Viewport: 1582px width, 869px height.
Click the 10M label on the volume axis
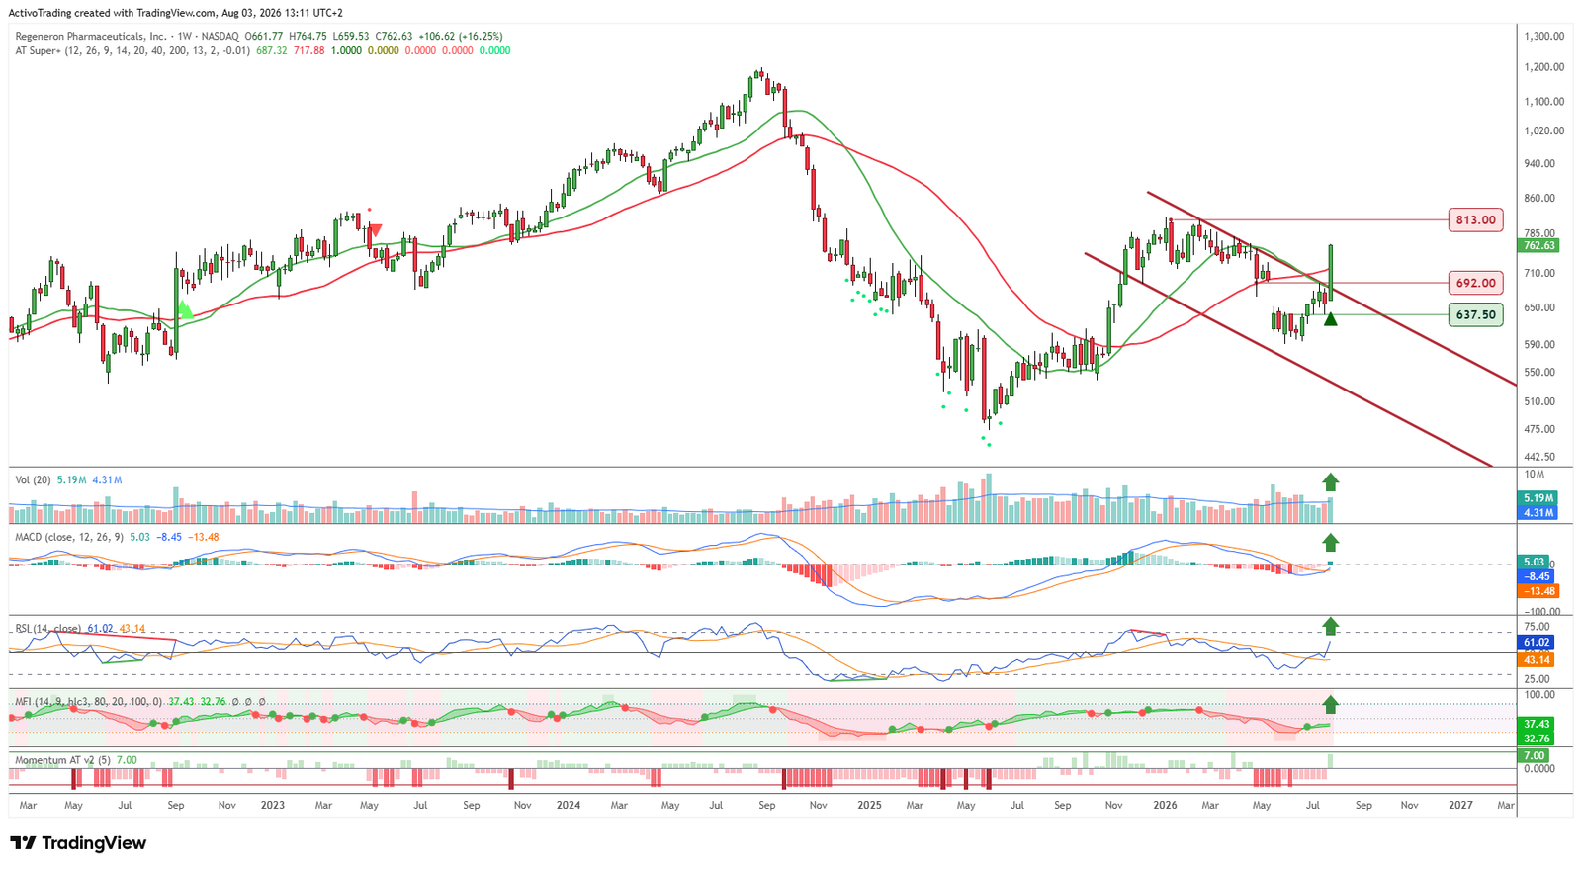tap(1534, 475)
